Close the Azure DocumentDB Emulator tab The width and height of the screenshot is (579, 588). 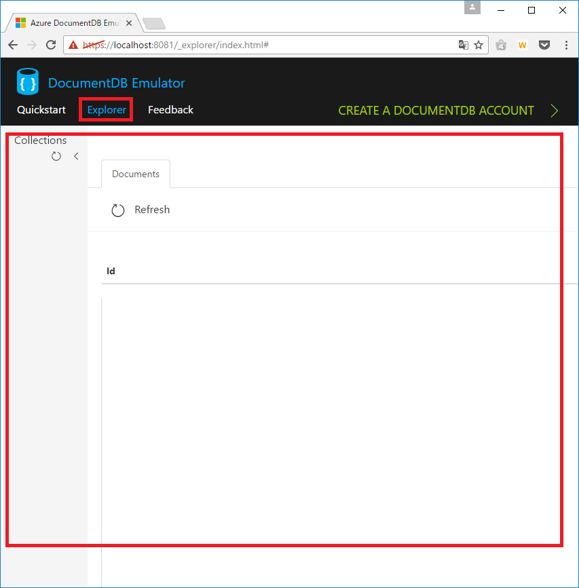pos(128,23)
